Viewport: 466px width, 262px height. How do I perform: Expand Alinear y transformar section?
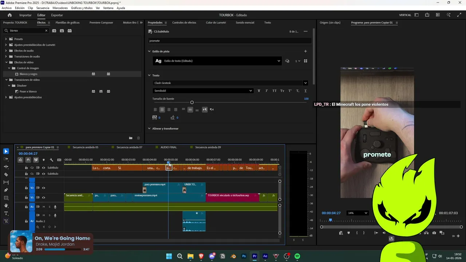(x=149, y=128)
